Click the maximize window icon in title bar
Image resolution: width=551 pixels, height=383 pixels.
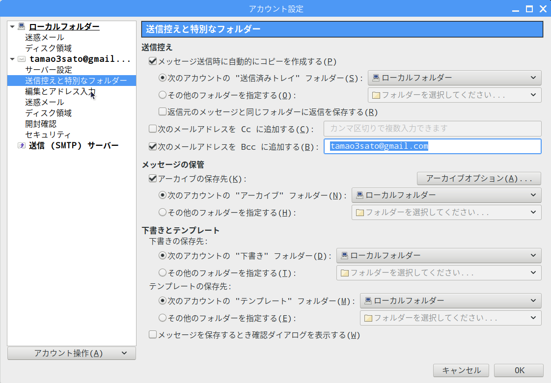click(529, 9)
